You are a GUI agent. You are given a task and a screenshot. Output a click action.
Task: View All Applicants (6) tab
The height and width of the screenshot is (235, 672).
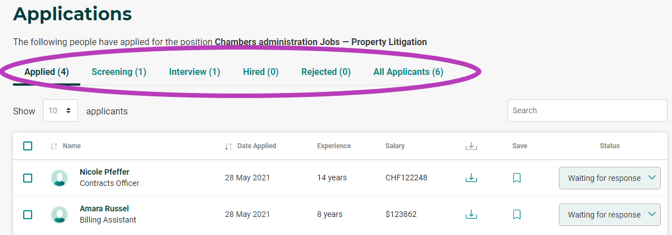pos(408,72)
